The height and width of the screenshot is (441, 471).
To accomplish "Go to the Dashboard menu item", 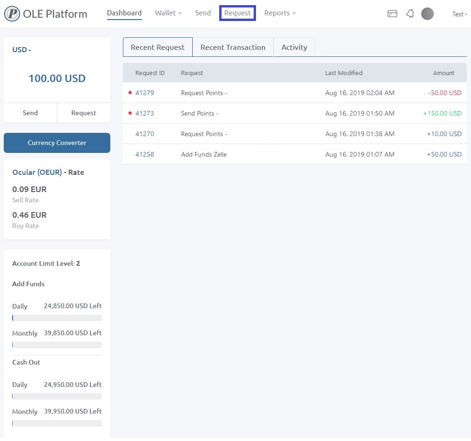I will (124, 13).
